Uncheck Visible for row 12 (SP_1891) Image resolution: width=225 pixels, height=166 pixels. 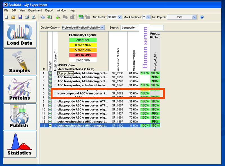[50, 117]
